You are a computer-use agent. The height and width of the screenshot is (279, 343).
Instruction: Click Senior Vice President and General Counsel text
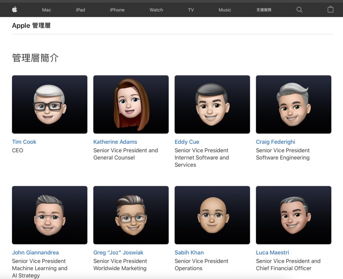coord(126,154)
